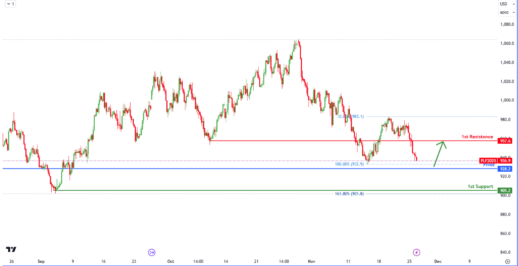The width and height of the screenshot is (518, 266).
Task: Click the 'Sep' date axis label
Action: [x=41, y=261]
